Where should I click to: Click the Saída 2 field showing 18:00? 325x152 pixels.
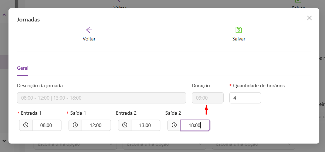click(195, 125)
